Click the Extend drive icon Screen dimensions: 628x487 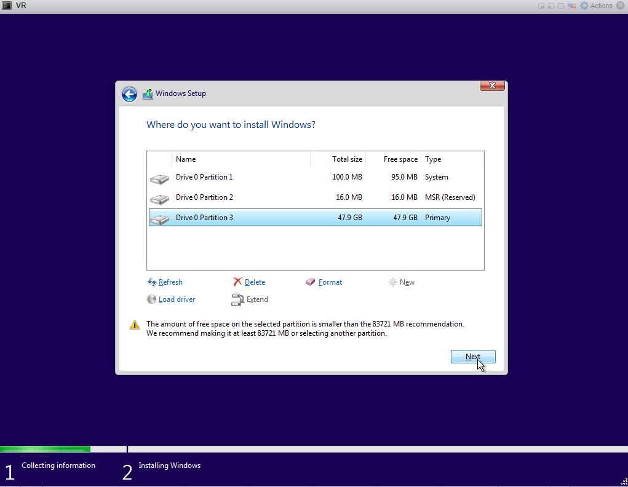pos(237,299)
